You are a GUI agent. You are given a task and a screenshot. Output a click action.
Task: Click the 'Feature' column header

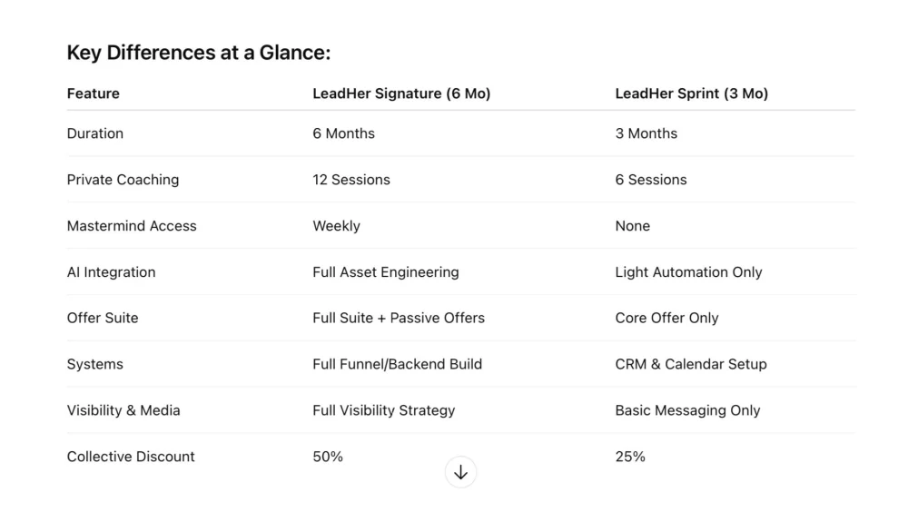94,94
